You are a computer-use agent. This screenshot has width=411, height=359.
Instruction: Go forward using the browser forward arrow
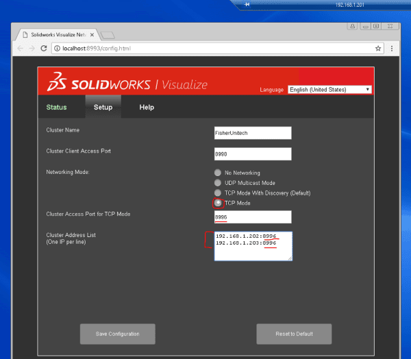tap(32, 48)
